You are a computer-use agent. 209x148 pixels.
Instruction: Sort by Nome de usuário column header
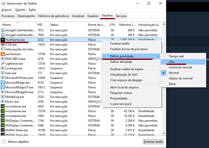coord(97,25)
